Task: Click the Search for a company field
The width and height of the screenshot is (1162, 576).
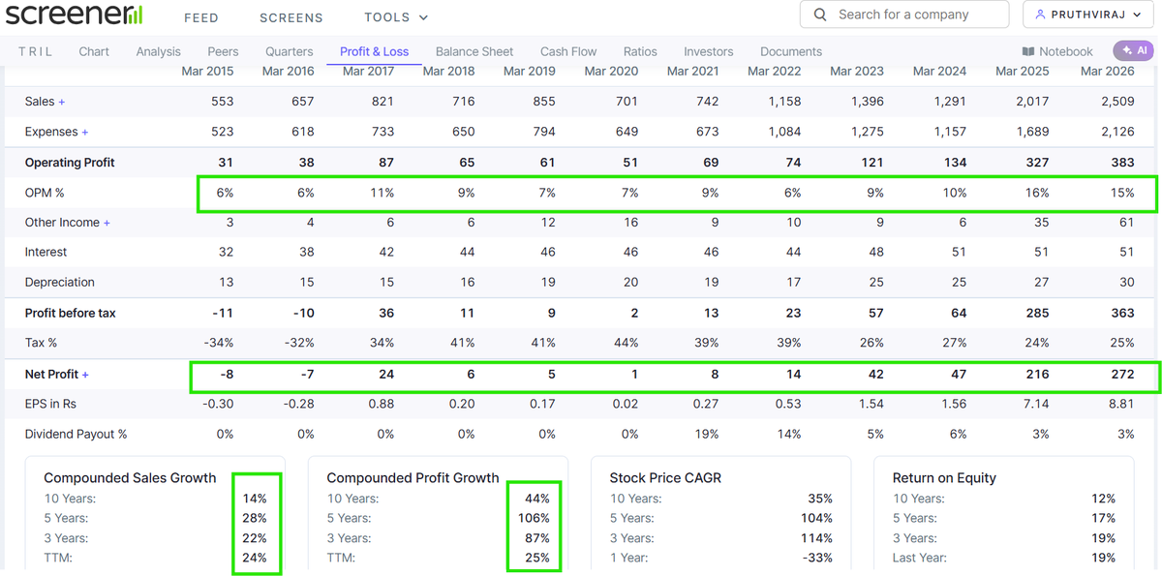Action: coord(904,15)
